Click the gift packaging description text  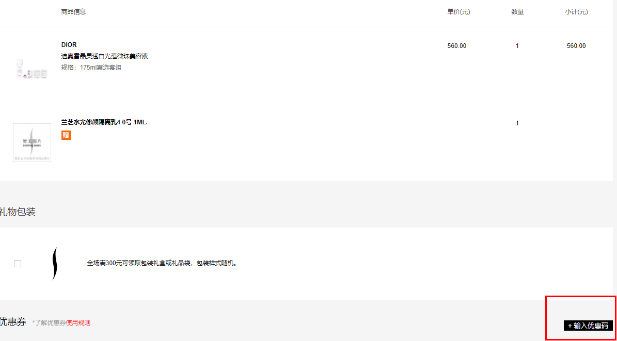point(162,263)
